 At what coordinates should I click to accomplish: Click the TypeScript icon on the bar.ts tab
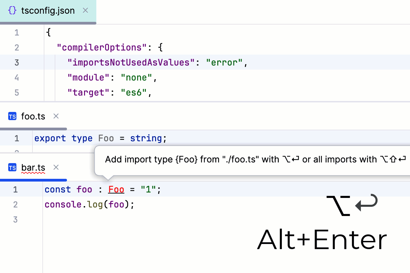(x=12, y=168)
